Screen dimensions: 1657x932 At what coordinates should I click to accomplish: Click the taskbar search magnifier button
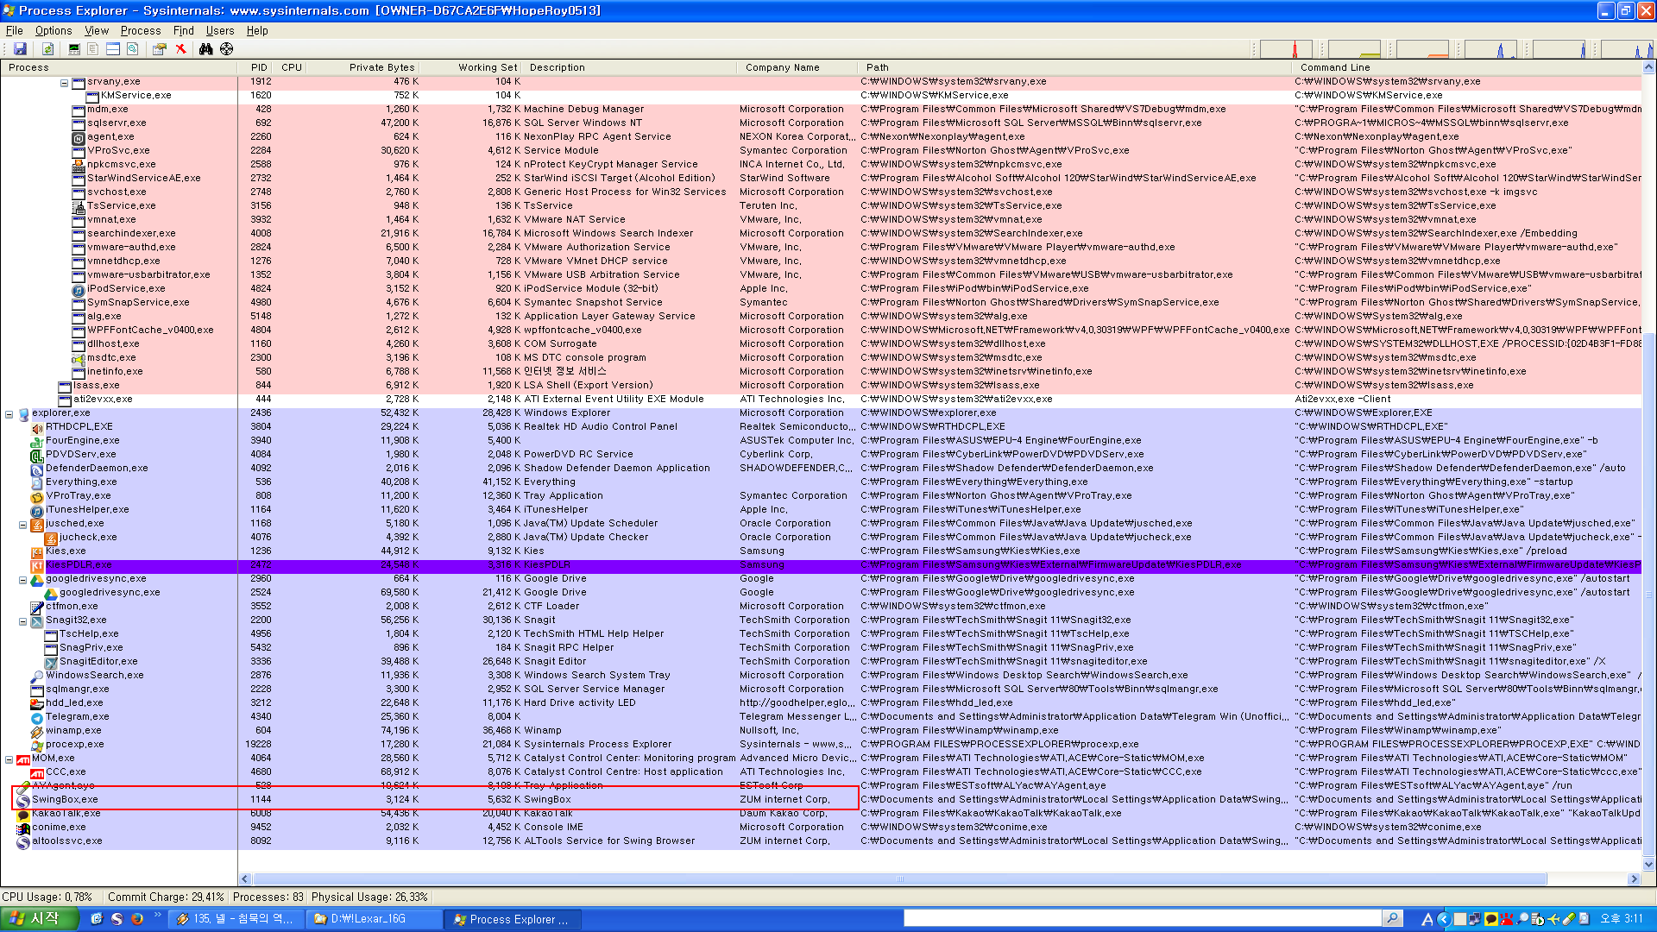point(1392,919)
